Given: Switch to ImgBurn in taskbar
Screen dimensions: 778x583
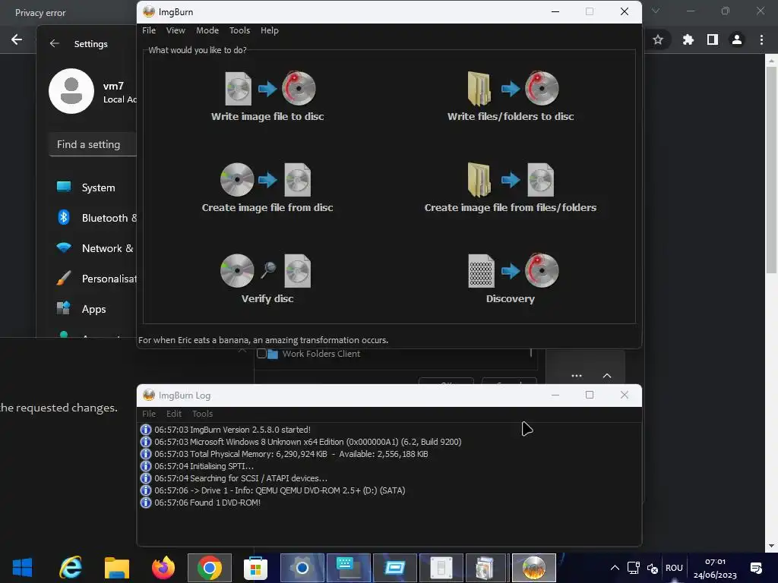Looking at the screenshot, I should (x=534, y=568).
